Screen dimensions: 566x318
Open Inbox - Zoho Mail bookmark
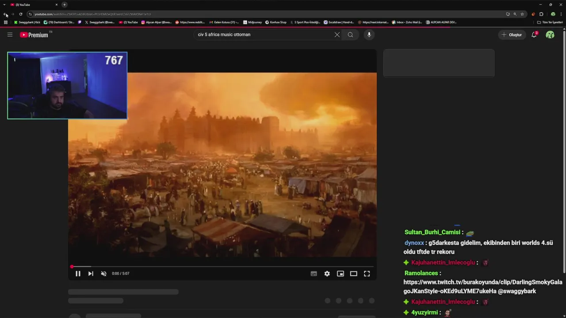407,22
